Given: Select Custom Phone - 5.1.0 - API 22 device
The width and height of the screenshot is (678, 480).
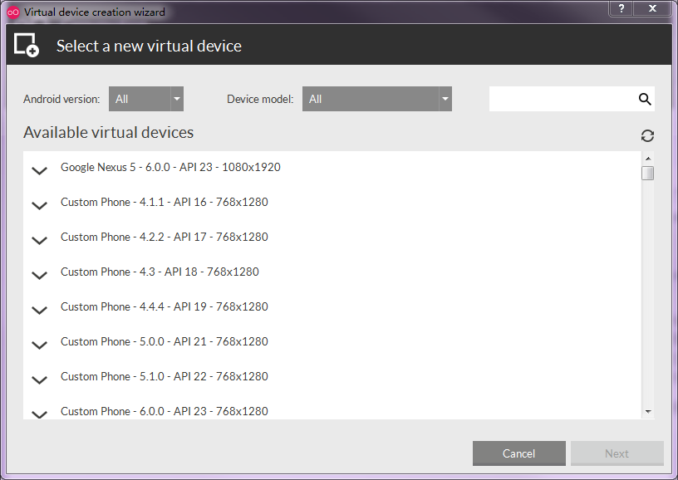Looking at the screenshot, I should (165, 377).
